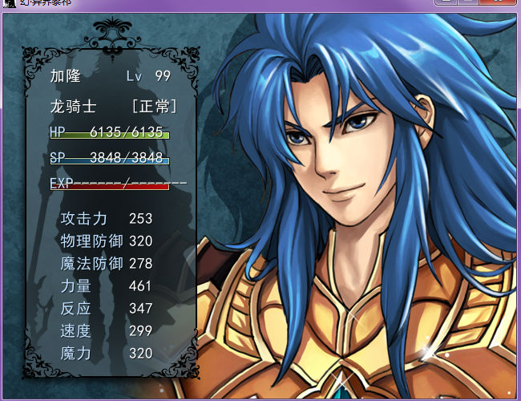The image size is (521, 401).
Task: Select the 龙骑士 class label
Action: coord(74,107)
